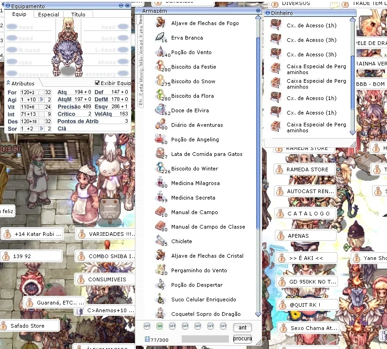Select Biscoito da Festie item icon
387x349 pixels.
(160, 66)
